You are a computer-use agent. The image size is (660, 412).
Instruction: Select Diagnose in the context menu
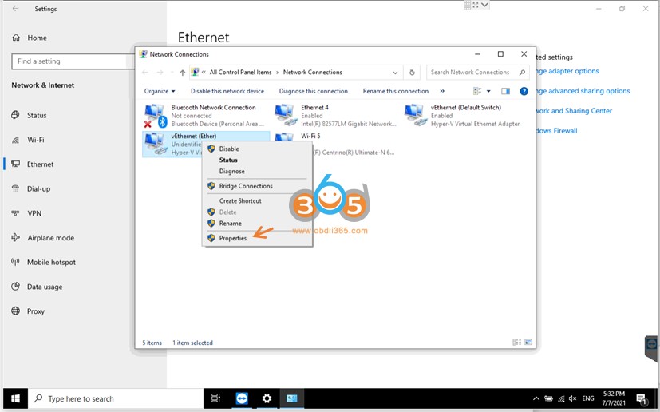click(x=231, y=172)
